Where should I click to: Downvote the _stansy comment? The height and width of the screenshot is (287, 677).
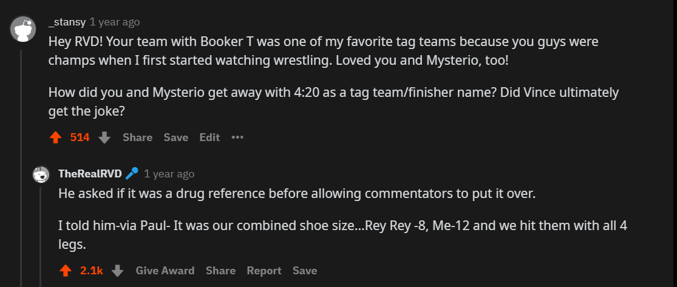tap(104, 137)
